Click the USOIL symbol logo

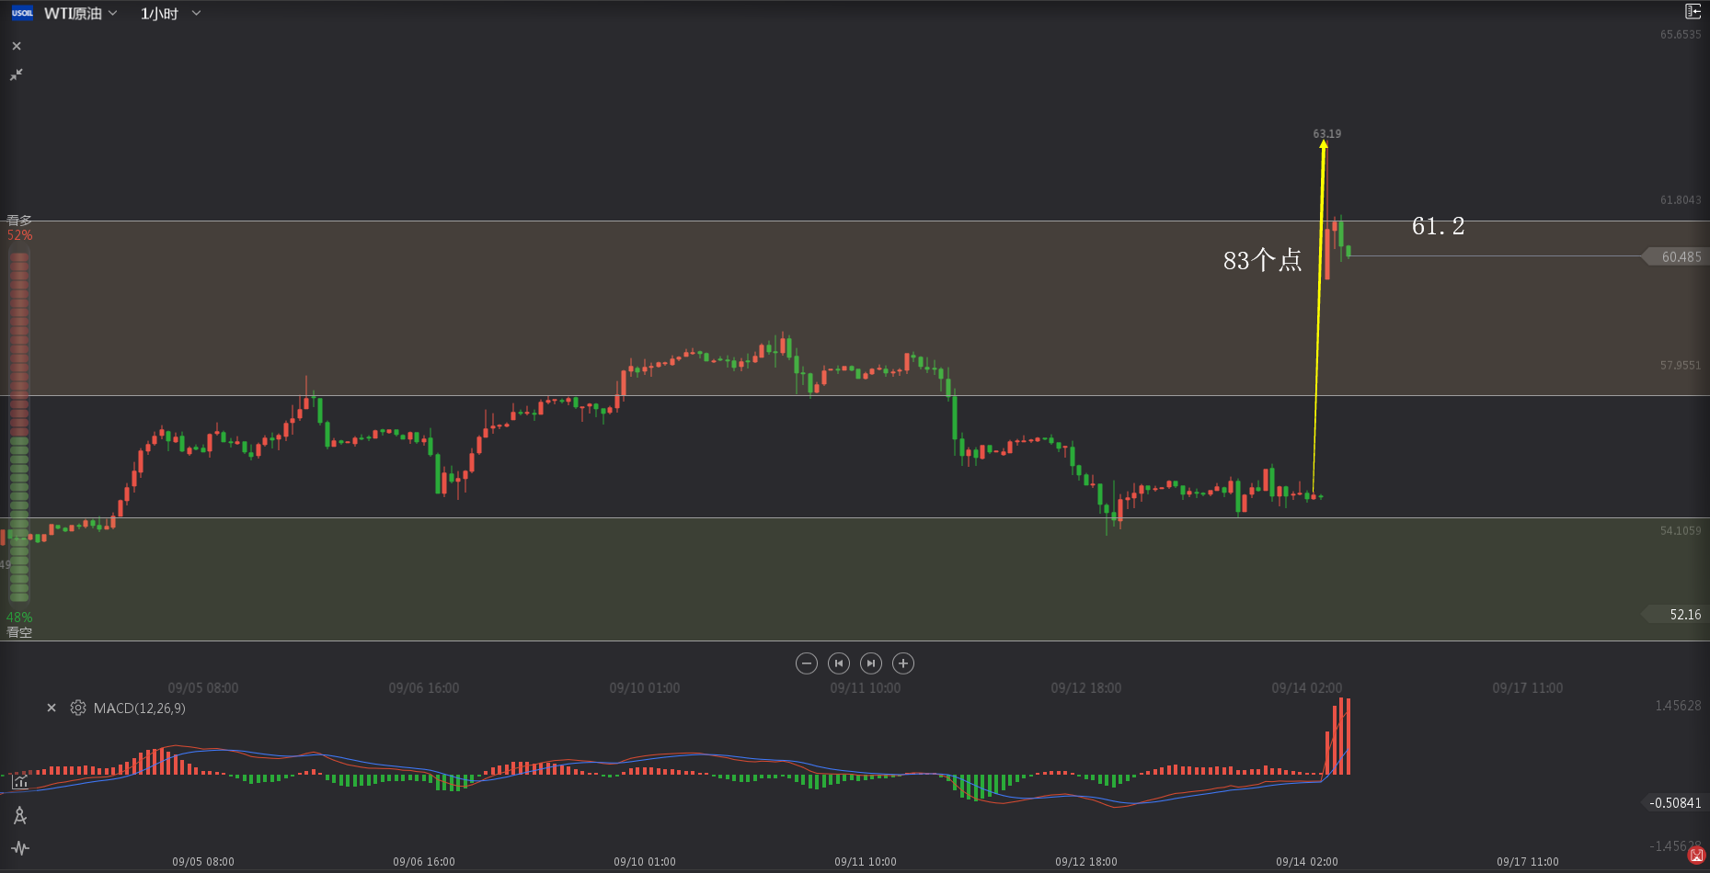point(22,13)
